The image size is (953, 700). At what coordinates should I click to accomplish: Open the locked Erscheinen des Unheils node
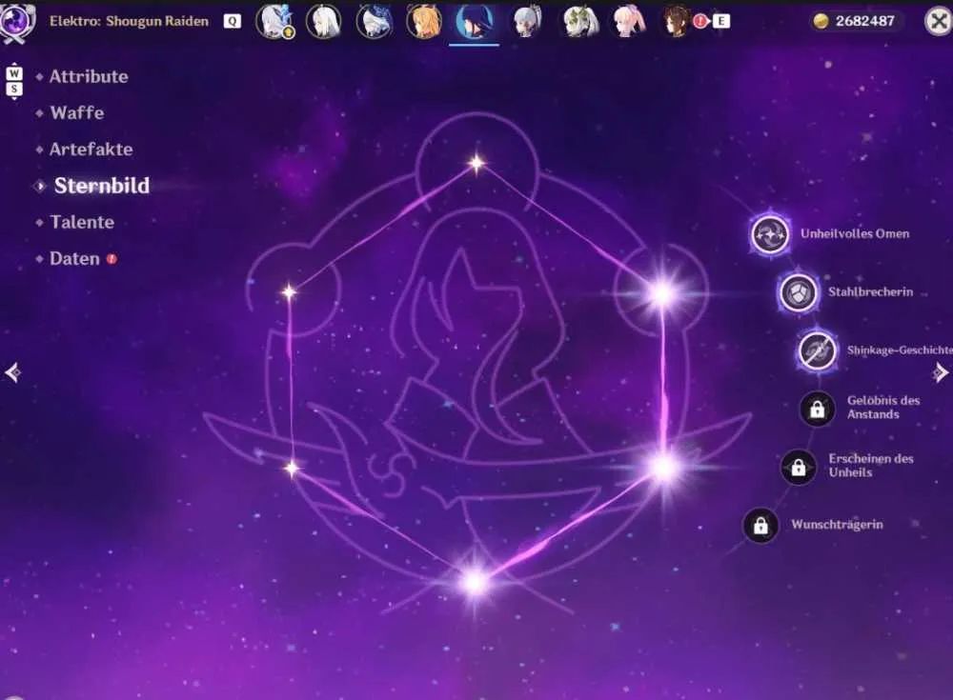point(799,468)
